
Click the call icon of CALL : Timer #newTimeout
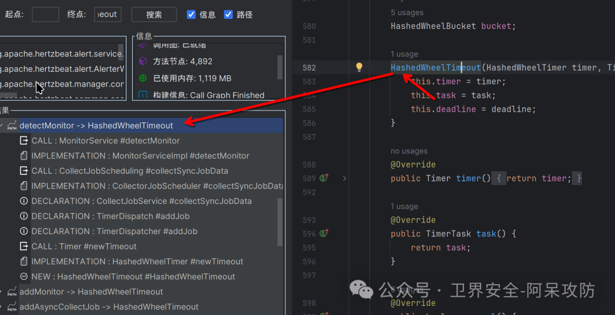24,246
